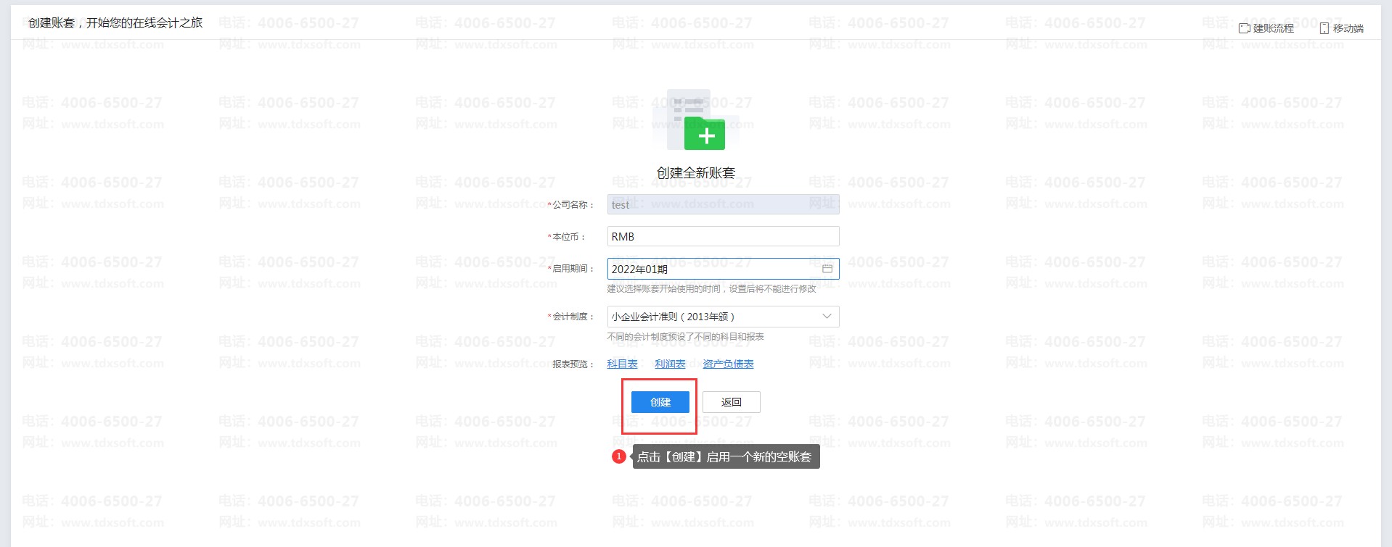Open the 移动端 mobile icon

pos(1324,28)
